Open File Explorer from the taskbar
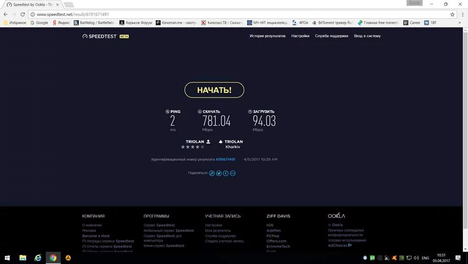468x264 pixels. (x=22, y=257)
